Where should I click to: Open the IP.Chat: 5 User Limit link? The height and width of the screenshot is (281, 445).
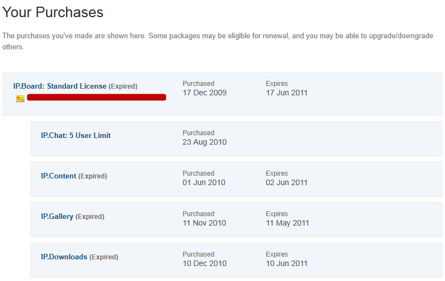tap(76, 135)
